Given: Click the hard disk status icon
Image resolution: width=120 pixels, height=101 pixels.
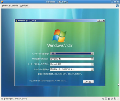Looking at the screenshot, I should click(103, 99).
